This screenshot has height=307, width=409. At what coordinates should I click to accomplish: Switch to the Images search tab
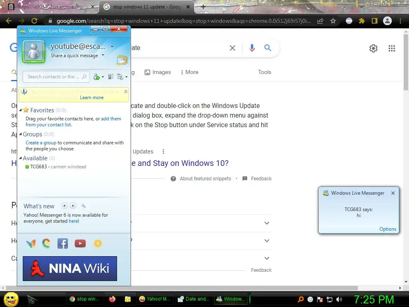(x=158, y=72)
